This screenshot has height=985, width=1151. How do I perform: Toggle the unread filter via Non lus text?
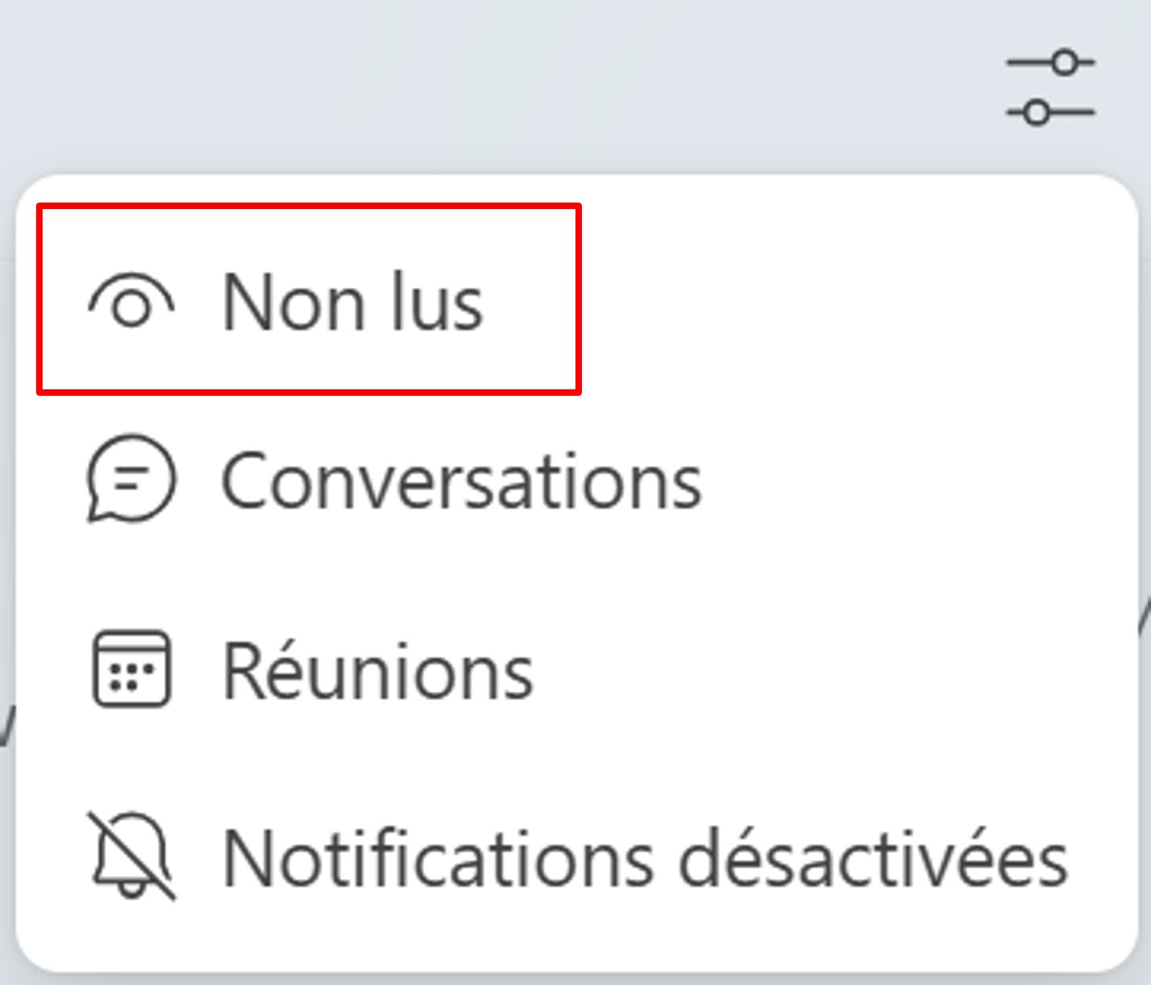point(353,302)
